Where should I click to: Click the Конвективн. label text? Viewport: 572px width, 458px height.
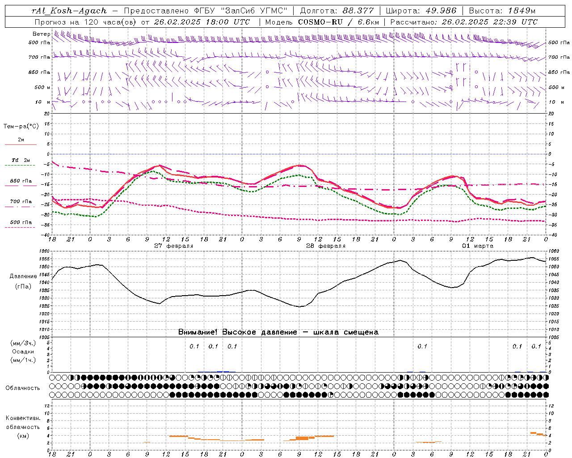pos(23,418)
